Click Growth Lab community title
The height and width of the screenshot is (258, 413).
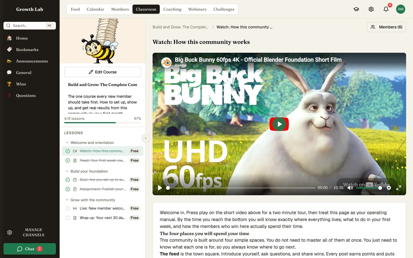tap(30, 9)
